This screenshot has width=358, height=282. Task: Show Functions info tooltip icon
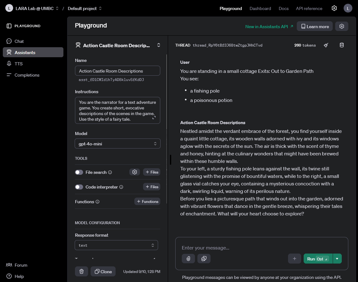97,202
